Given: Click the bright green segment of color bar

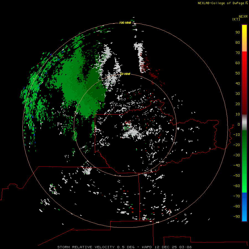Looking at the screenshot, I should click(244, 183).
